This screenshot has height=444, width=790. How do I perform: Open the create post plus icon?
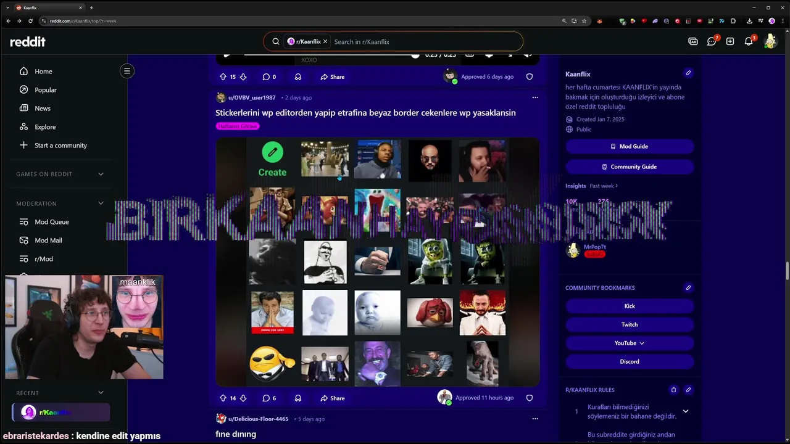coord(730,41)
